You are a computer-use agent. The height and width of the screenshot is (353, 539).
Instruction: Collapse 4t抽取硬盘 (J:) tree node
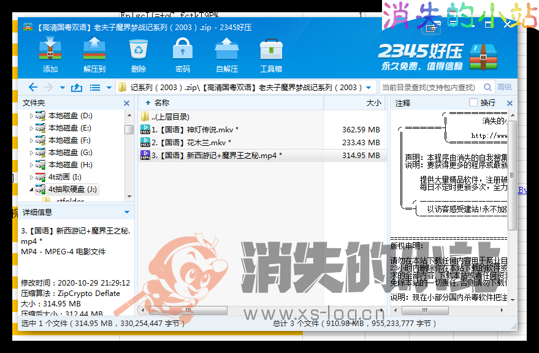pos(31,189)
